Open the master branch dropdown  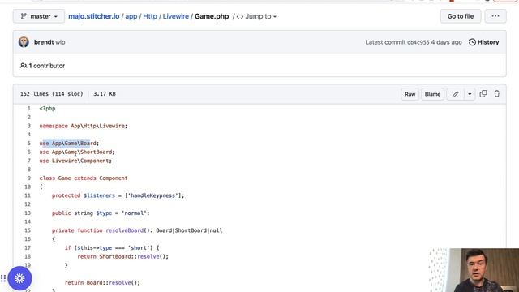[x=39, y=16]
